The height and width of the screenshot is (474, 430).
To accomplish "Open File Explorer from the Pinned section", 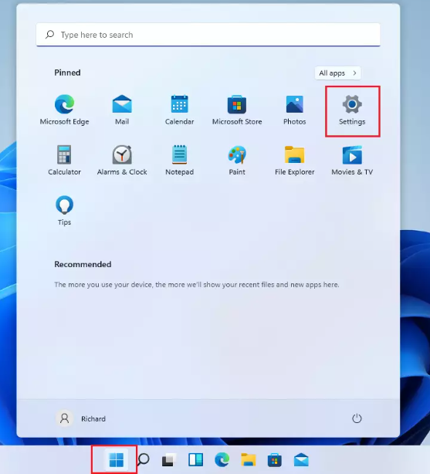I will tap(295, 161).
